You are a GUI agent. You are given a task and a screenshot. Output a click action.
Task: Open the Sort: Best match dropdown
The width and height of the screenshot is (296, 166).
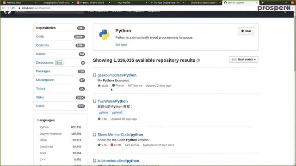pyautogui.click(x=244, y=59)
